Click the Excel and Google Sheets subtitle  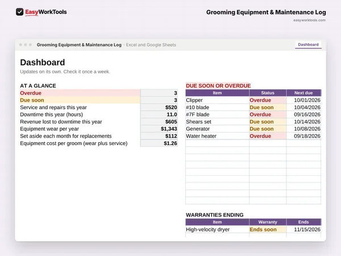[151, 45]
